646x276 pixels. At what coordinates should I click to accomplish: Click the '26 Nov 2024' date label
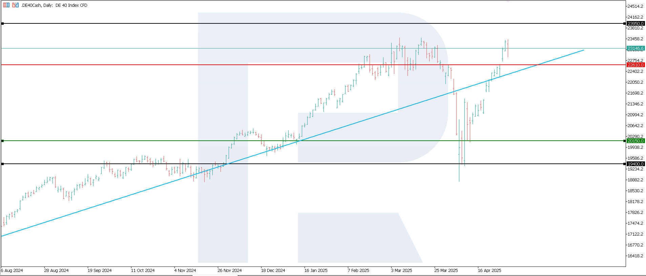230,271
